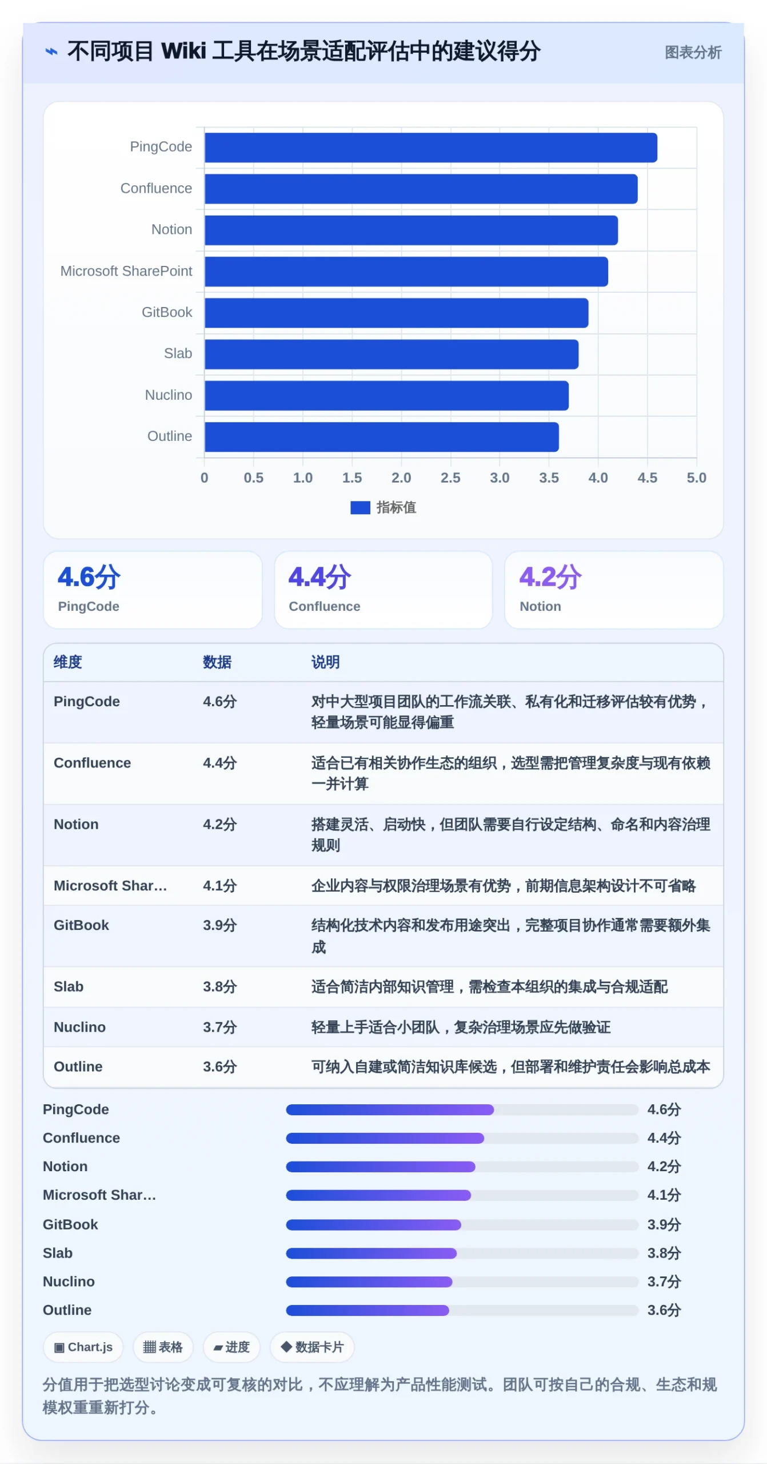Click the Slab bar in chart
Screen dimensions: 767x1464
click(x=392, y=354)
